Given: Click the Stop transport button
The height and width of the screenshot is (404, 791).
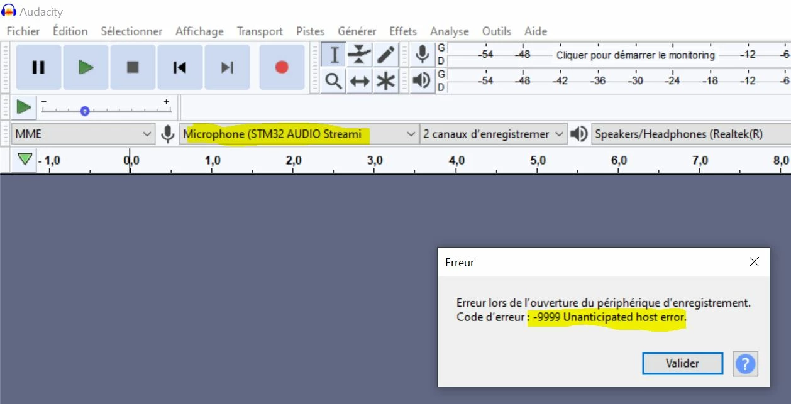Looking at the screenshot, I should coord(133,67).
